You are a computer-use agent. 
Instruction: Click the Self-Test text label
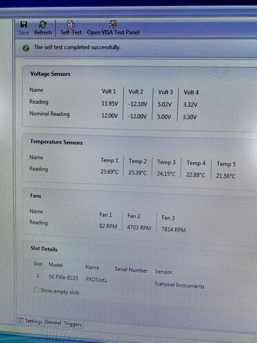[71, 32]
